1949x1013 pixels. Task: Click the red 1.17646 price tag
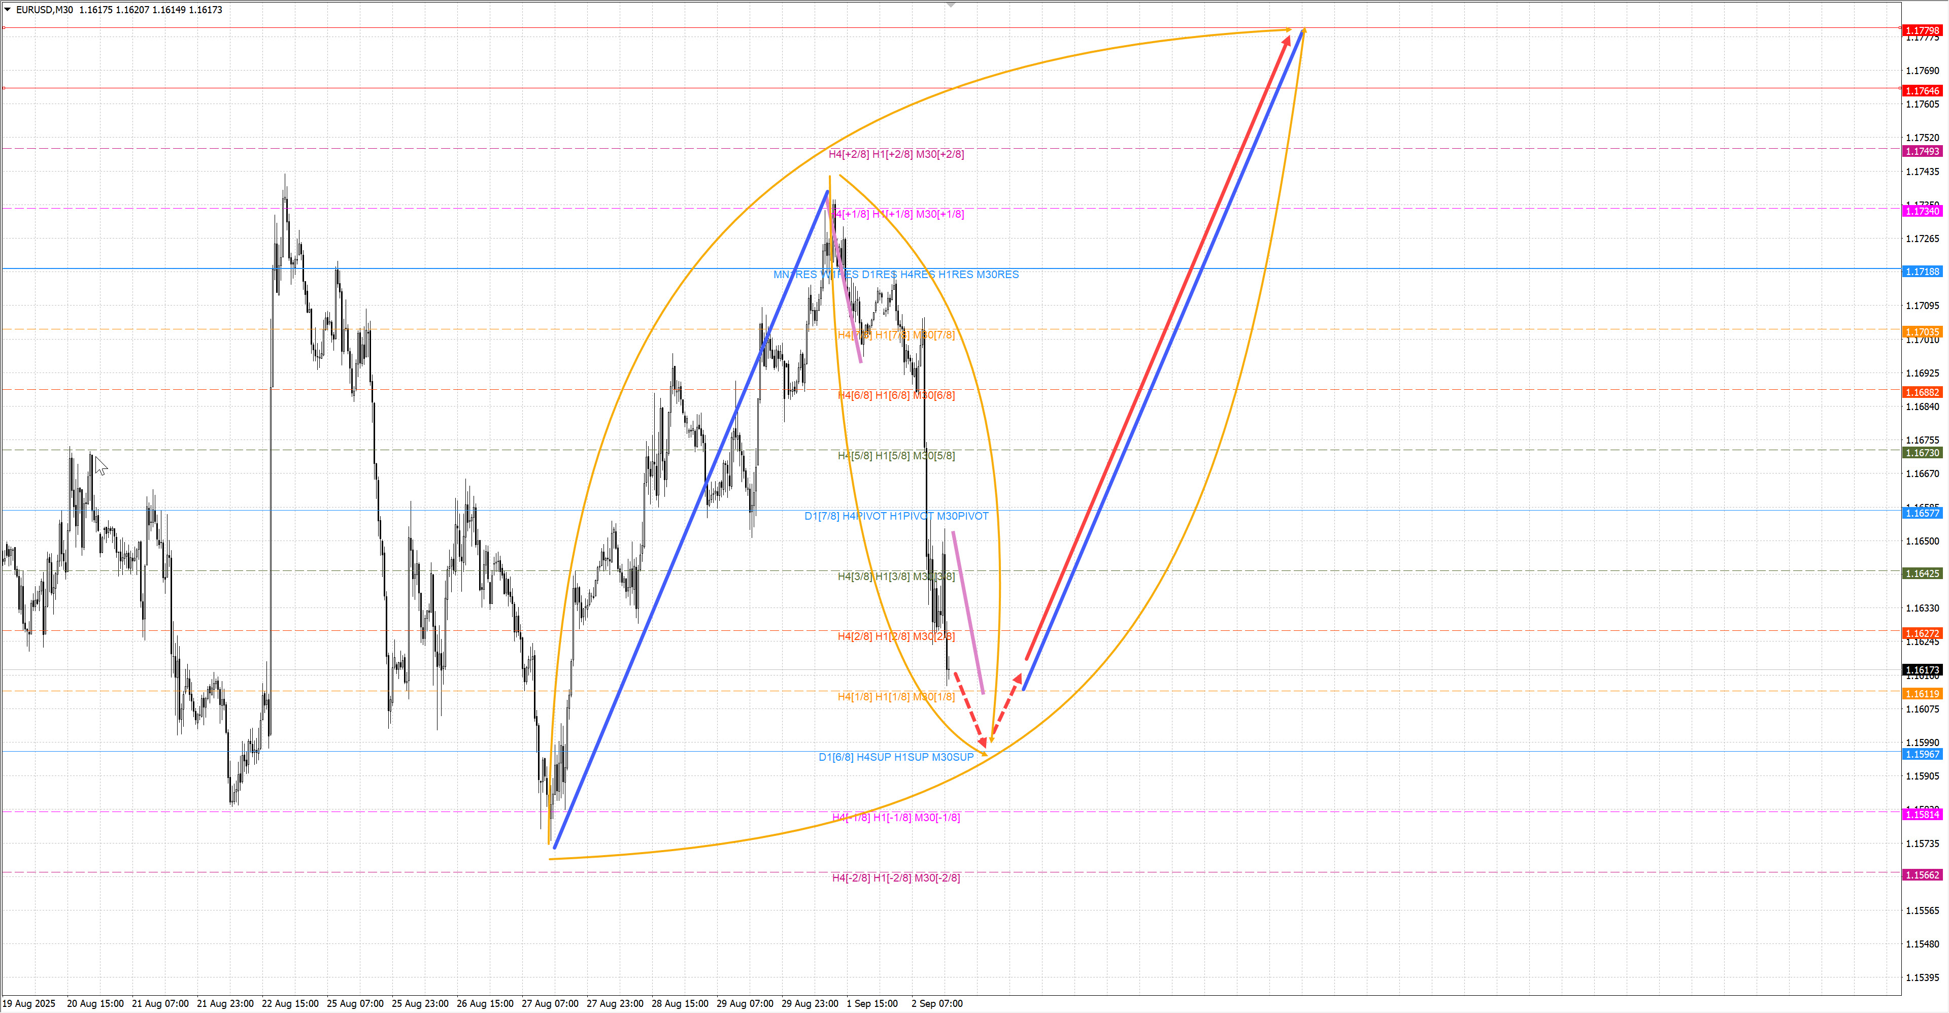point(1922,91)
